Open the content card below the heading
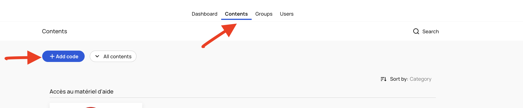The height and width of the screenshot is (108, 523). [96, 105]
